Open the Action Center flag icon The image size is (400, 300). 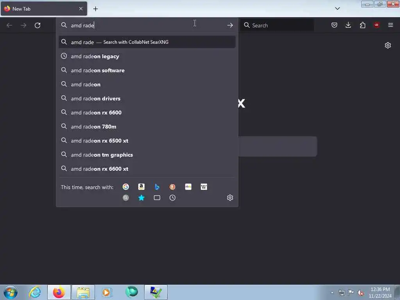(351, 293)
